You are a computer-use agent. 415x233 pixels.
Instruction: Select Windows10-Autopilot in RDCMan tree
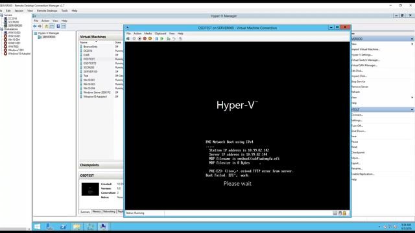coord(19,54)
